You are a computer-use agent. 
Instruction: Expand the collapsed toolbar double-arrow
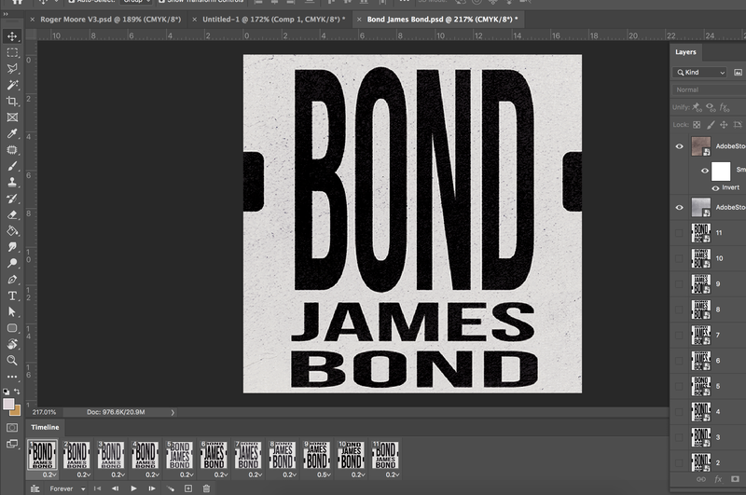point(6,14)
